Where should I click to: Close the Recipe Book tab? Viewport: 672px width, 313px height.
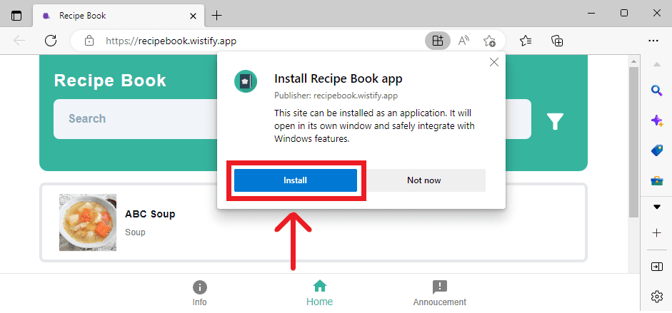(193, 16)
